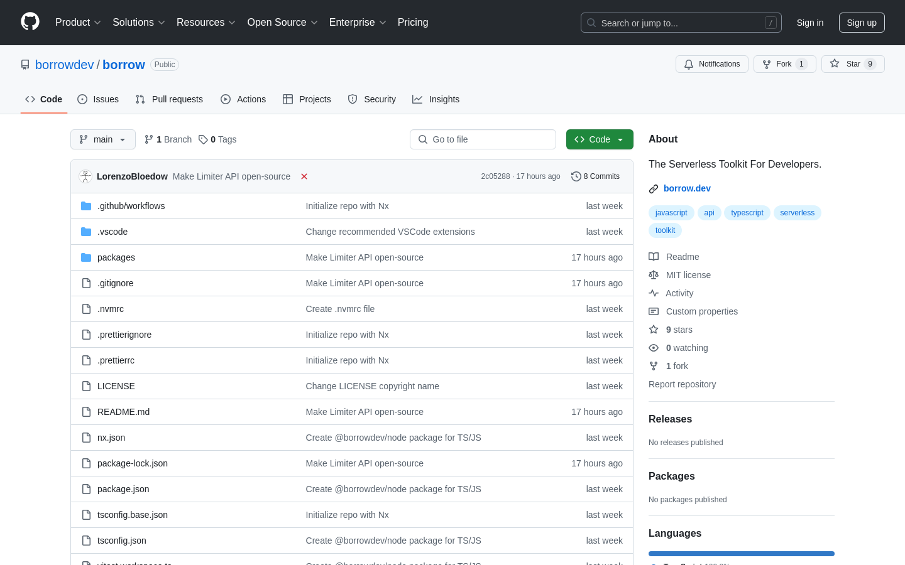
Task: Open the main branch selector dropdown
Action: (x=103, y=139)
